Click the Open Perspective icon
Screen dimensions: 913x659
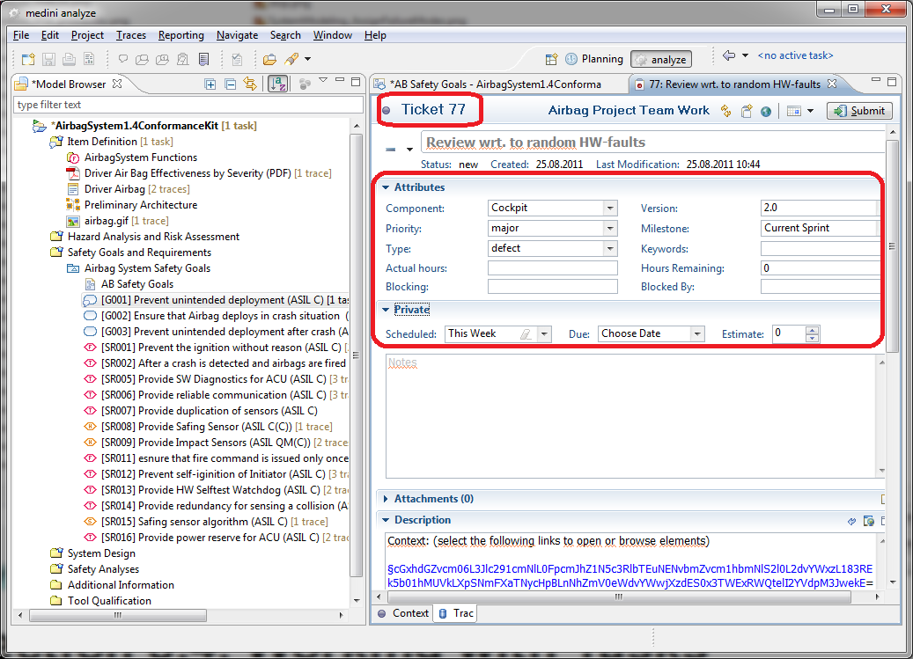(x=552, y=59)
